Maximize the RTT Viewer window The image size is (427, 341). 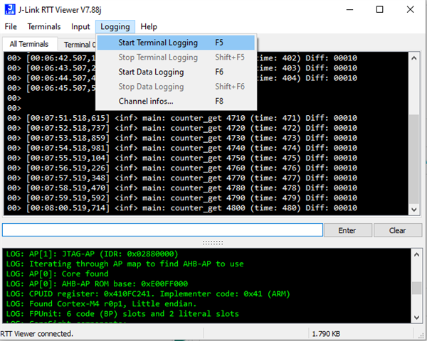pos(379,9)
